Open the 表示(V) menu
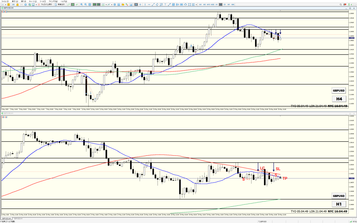The width and height of the screenshot is (357, 223). [x=15, y=1]
